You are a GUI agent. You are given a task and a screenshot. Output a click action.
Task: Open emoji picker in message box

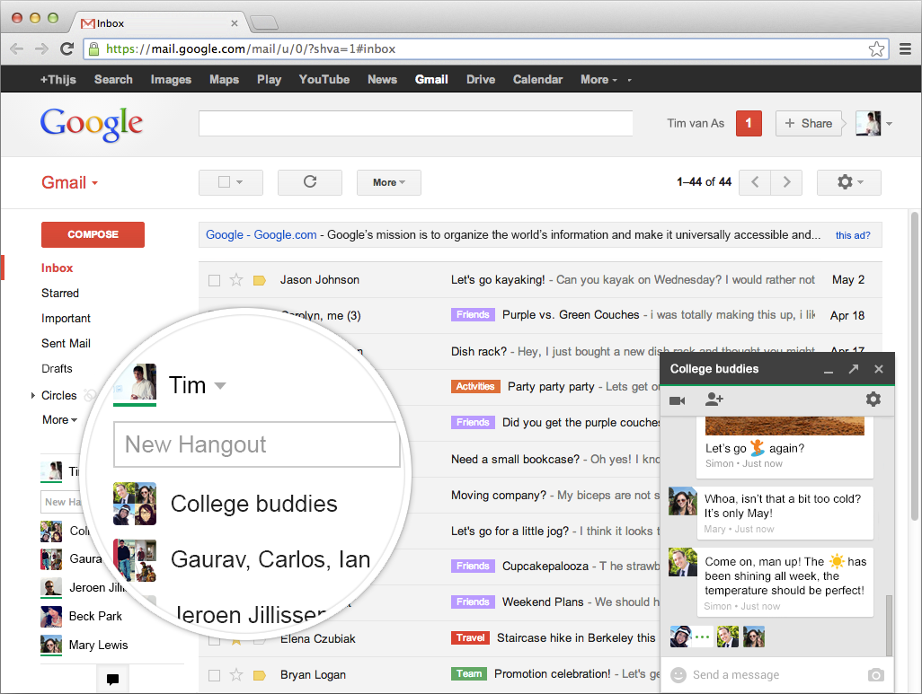point(678,675)
